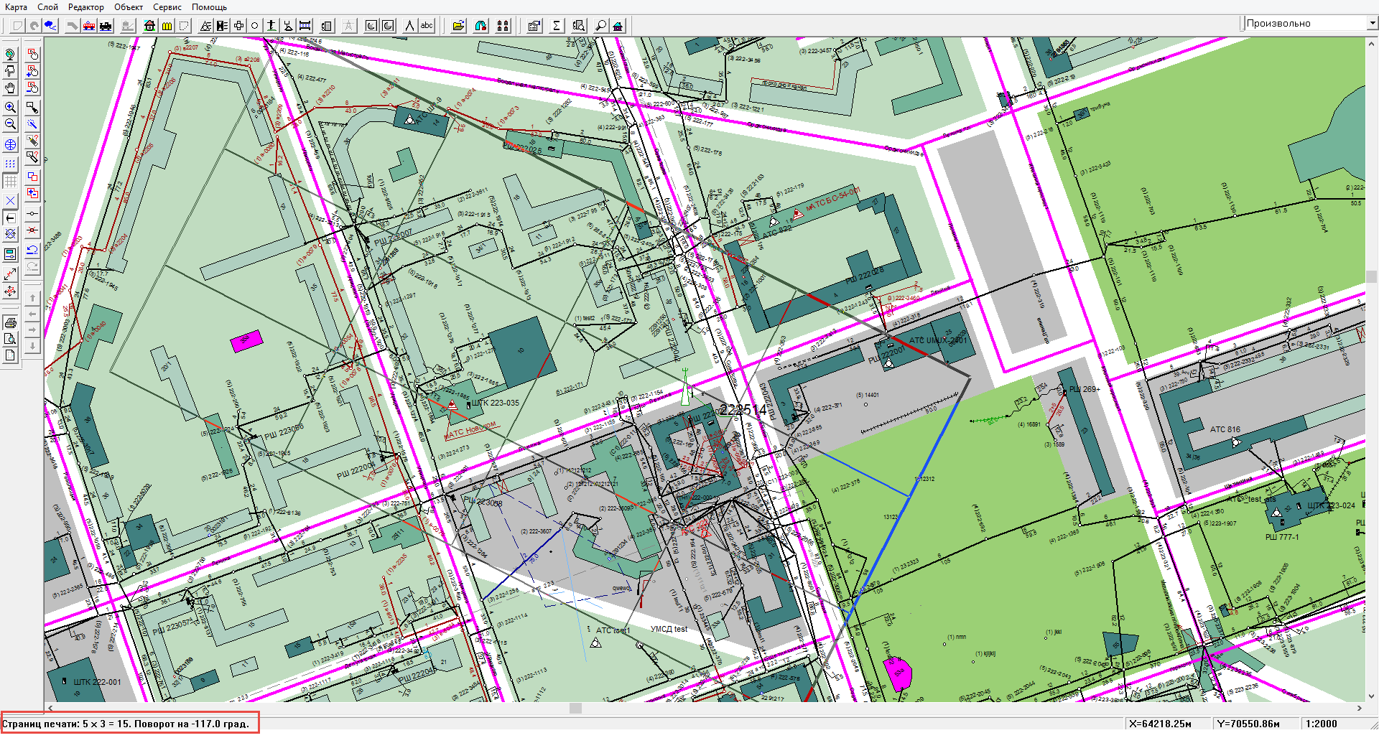
Task: Click the vertical scrollbar thumb
Action: (x=1371, y=276)
